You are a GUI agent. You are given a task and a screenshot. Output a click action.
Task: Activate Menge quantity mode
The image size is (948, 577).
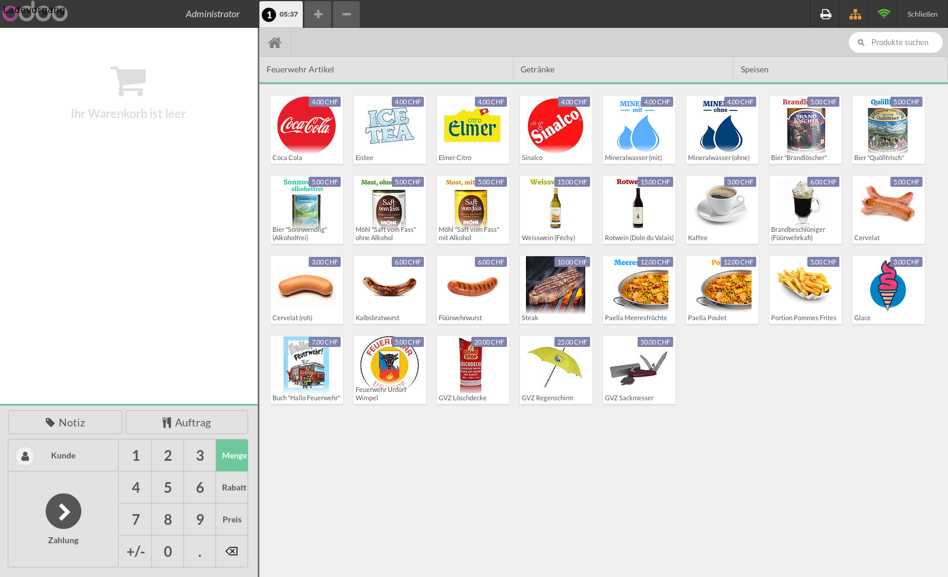[232, 455]
